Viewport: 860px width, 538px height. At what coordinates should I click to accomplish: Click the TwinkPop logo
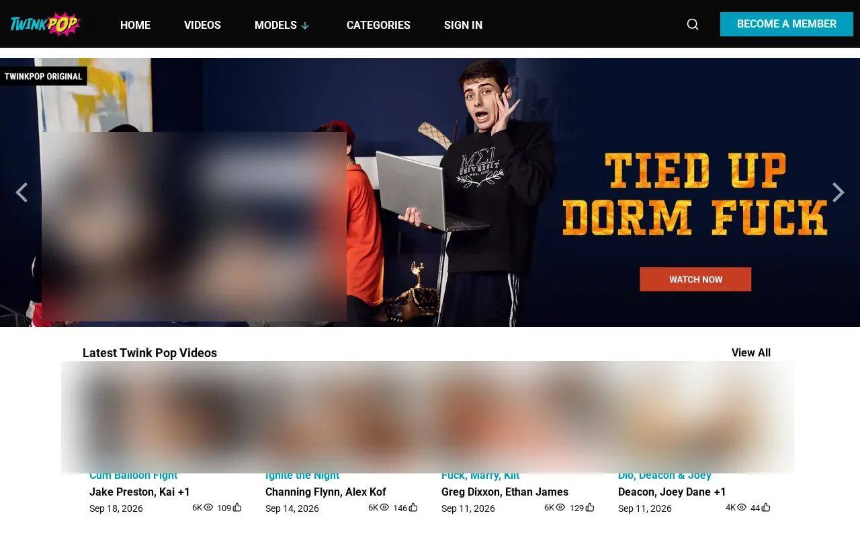click(x=46, y=24)
